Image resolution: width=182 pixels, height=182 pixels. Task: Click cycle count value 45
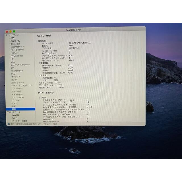coord(55,78)
